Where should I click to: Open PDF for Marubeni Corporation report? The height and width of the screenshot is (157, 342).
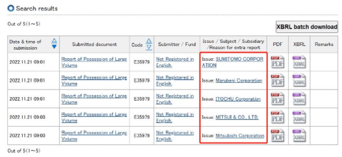(277, 81)
